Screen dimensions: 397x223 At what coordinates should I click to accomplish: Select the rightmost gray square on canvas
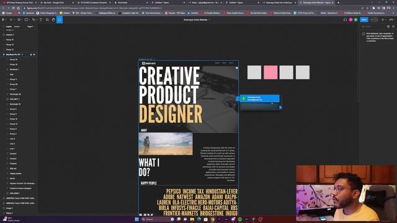(x=303, y=72)
